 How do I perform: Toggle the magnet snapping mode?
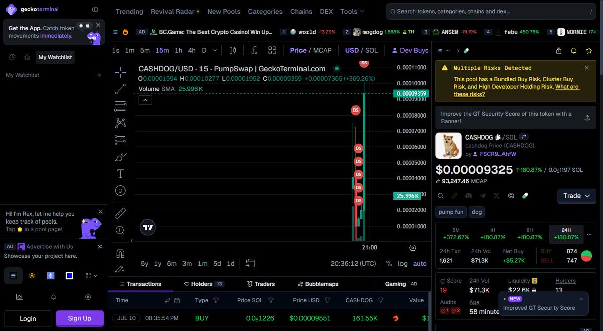120,253
